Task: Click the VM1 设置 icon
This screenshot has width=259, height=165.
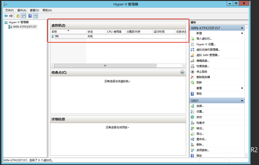Action: 192,112
